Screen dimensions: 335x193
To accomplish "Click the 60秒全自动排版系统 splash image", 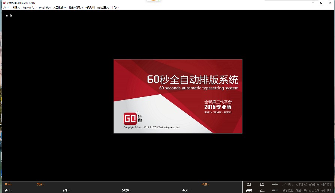I will pos(178,96).
